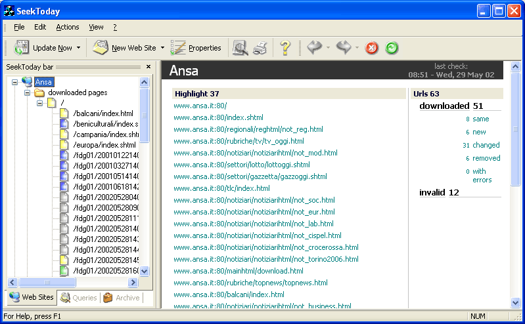Click the '6 new' statistic

tap(476, 132)
